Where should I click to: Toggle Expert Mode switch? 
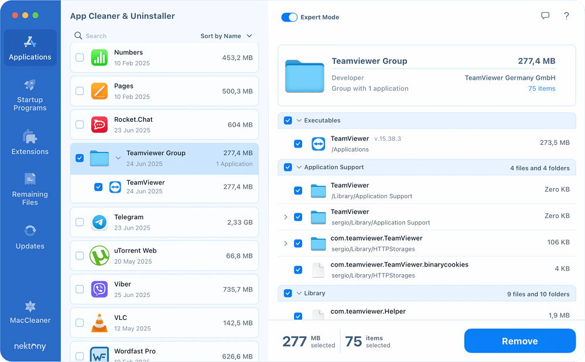click(289, 17)
